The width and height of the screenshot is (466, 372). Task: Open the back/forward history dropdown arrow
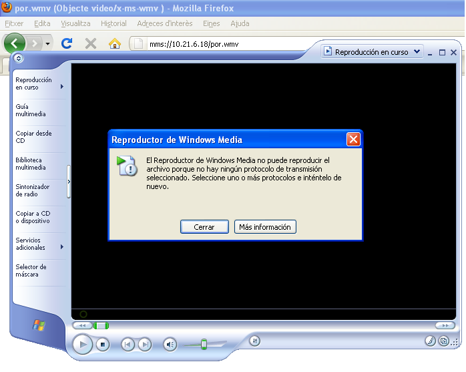(x=47, y=43)
